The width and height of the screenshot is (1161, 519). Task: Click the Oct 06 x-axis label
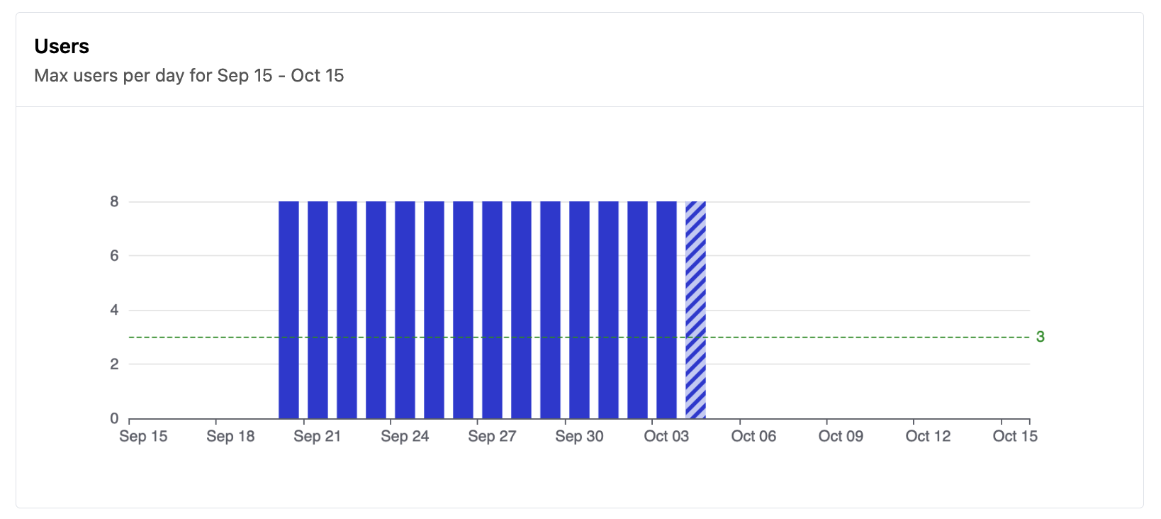coord(753,436)
